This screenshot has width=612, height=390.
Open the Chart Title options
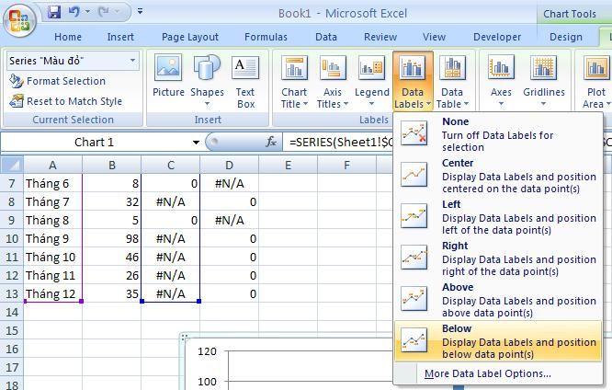[294, 81]
